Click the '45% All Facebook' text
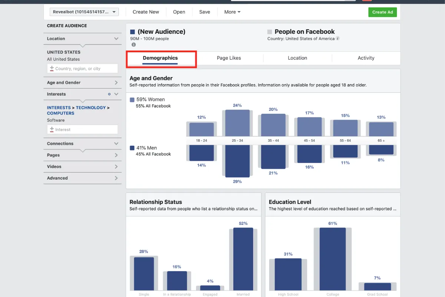445x297 pixels. pos(153,154)
